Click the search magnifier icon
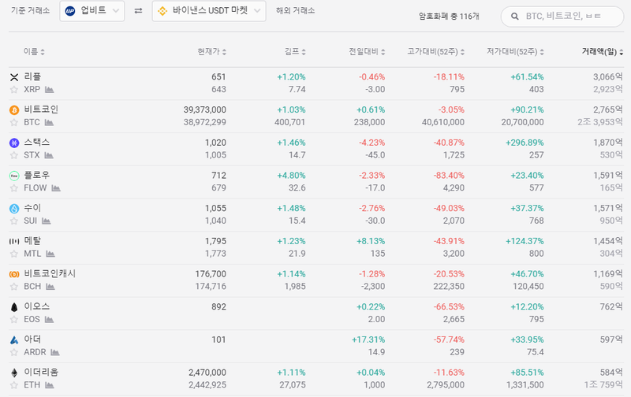631x397 pixels. click(515, 17)
